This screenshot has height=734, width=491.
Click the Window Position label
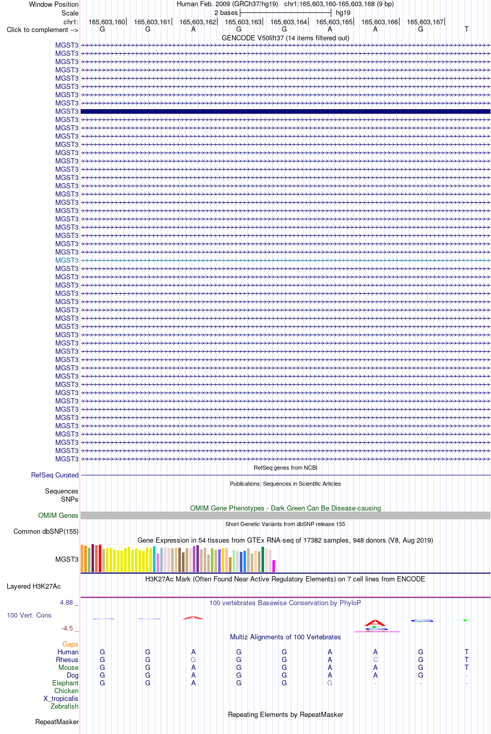tap(54, 4)
